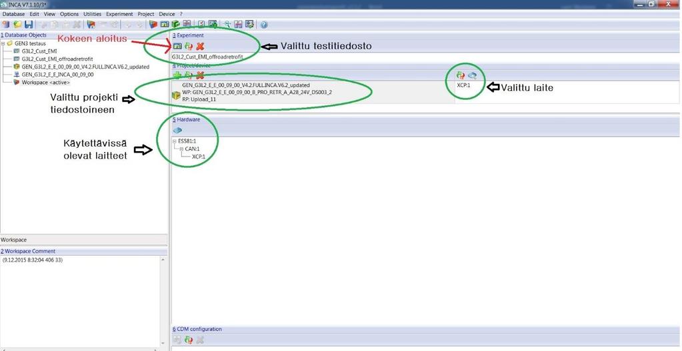Image resolution: width=682 pixels, height=351 pixels.
Task: Select G3L2_Cust_EMI_offroadretrofit in database tree
Action: click(57, 59)
